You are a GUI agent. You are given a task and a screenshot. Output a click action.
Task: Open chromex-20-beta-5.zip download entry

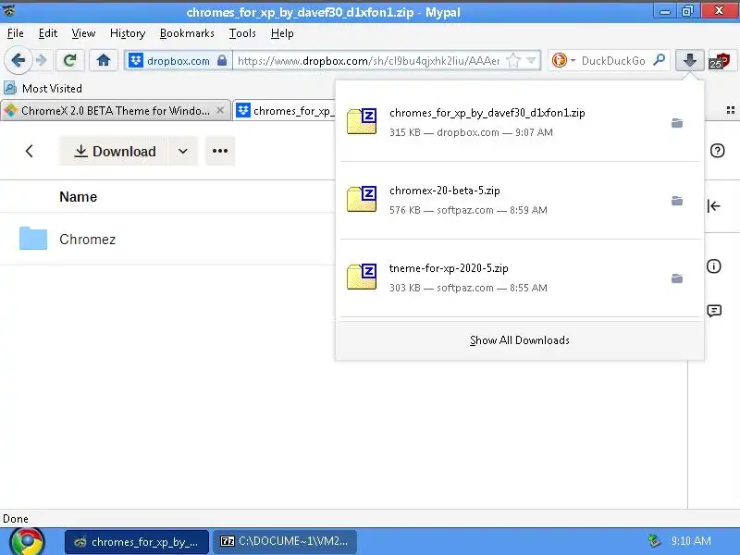click(519, 200)
